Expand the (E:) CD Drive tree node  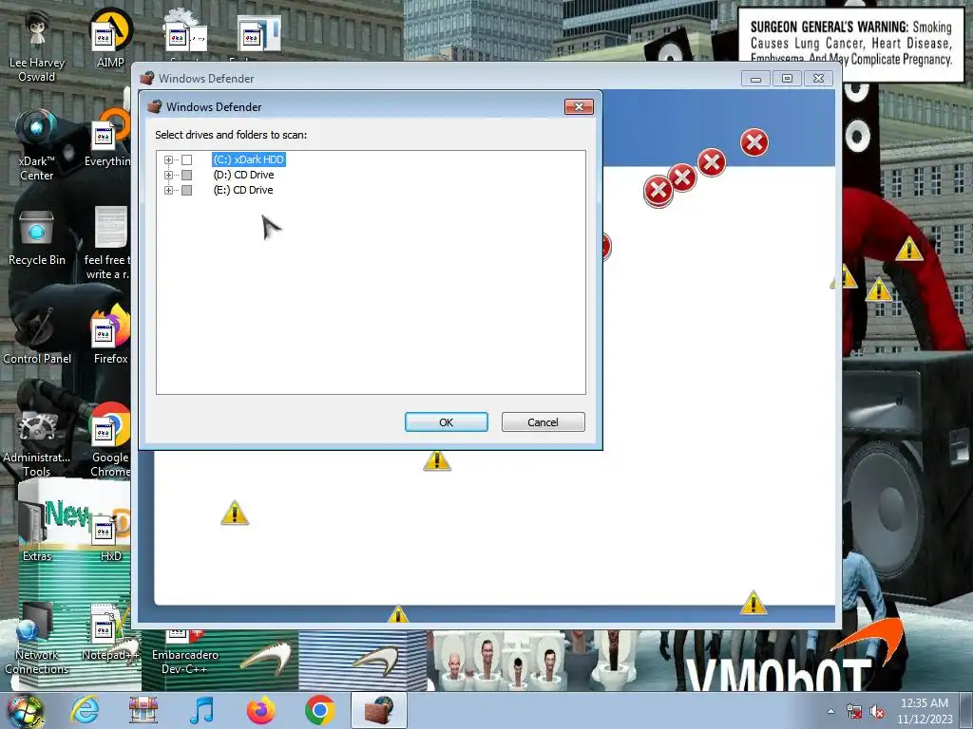point(168,190)
